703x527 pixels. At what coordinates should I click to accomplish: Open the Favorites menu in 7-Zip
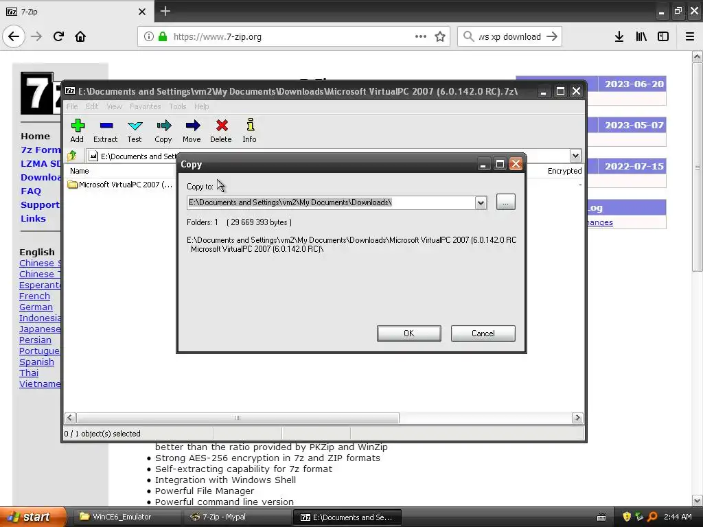pos(146,106)
